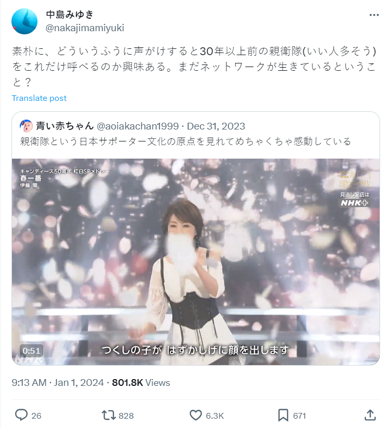Click the reply speech bubble icon

[21, 415]
